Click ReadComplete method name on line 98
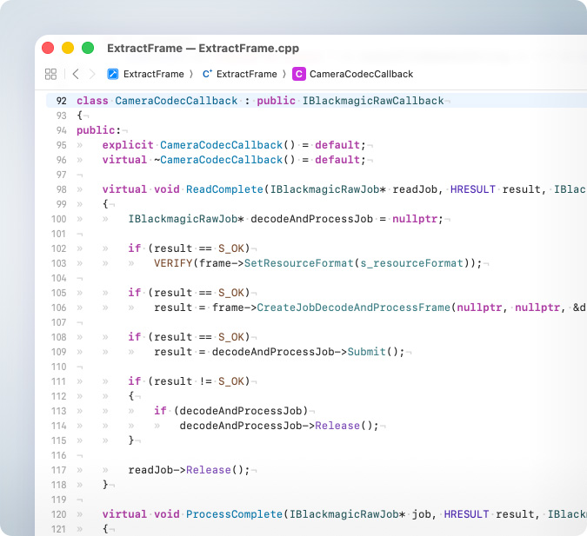The image size is (587, 536). pyautogui.click(x=224, y=189)
